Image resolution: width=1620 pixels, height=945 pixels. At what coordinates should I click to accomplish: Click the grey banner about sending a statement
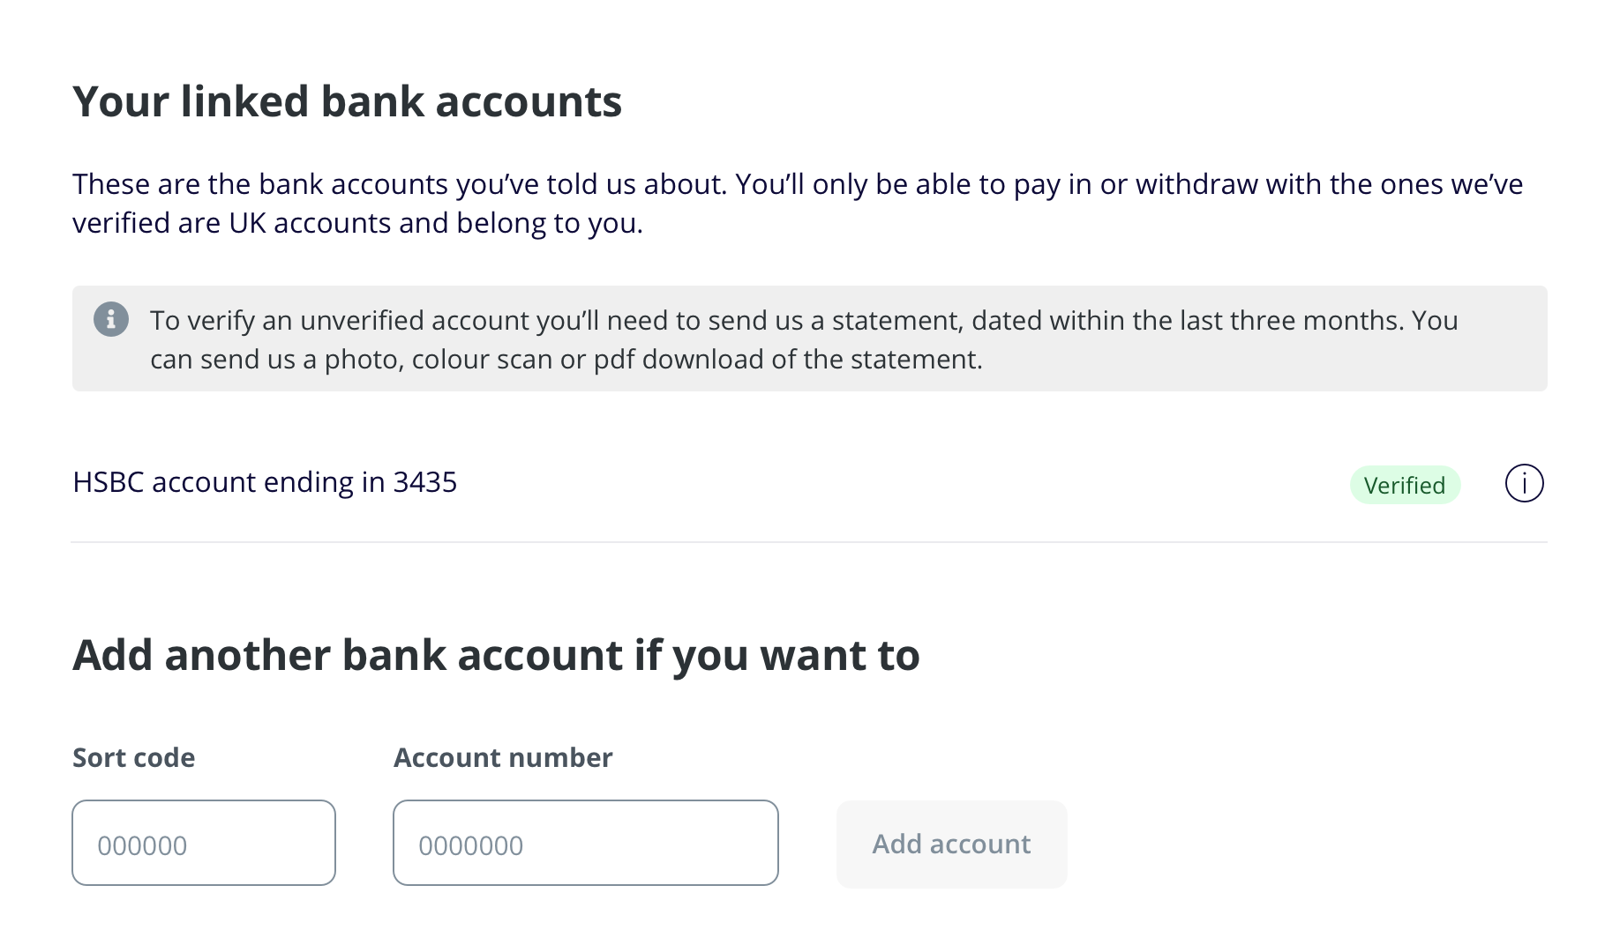coord(809,339)
